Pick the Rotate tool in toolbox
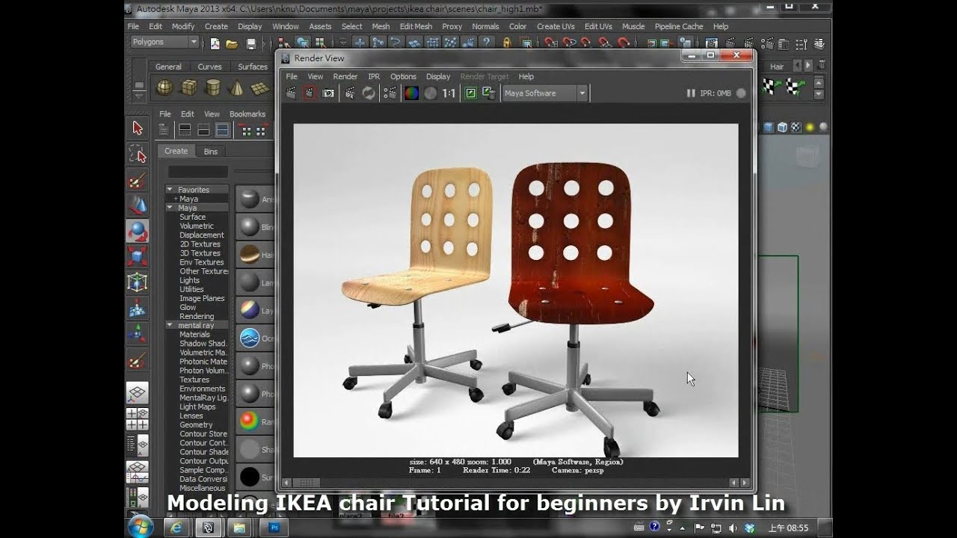This screenshot has width=957, height=538. coord(138,231)
